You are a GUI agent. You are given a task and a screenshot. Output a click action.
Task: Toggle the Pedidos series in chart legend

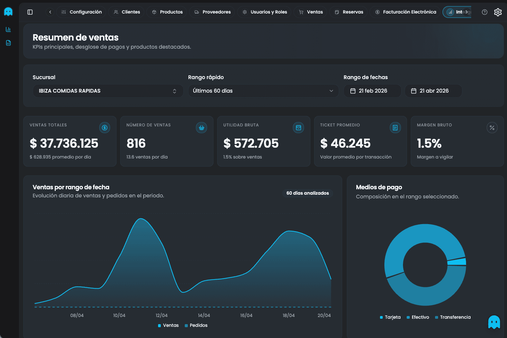pyautogui.click(x=196, y=325)
